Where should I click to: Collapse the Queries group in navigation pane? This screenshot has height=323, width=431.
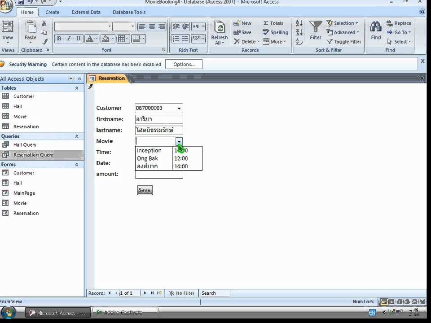pyautogui.click(x=77, y=136)
